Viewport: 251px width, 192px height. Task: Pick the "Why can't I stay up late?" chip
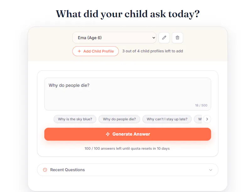[167, 119]
